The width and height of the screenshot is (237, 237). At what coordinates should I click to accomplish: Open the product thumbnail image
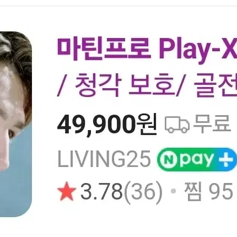coord(16,124)
